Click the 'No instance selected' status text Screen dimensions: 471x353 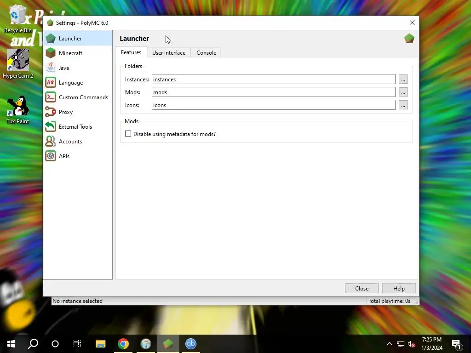[x=77, y=301]
